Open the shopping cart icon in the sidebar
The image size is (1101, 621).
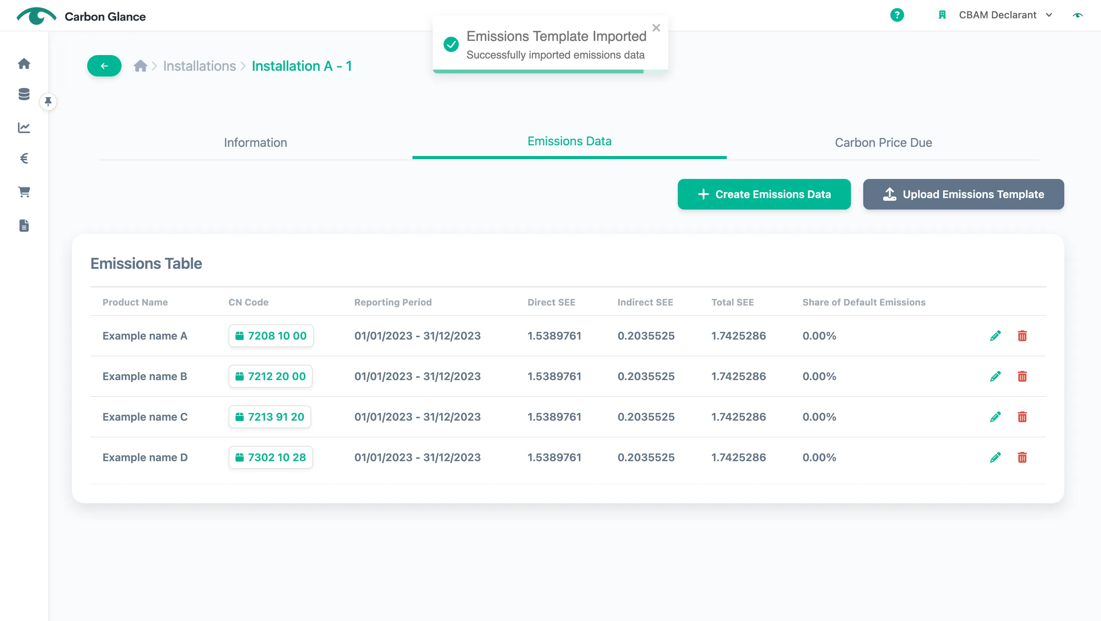click(x=24, y=192)
